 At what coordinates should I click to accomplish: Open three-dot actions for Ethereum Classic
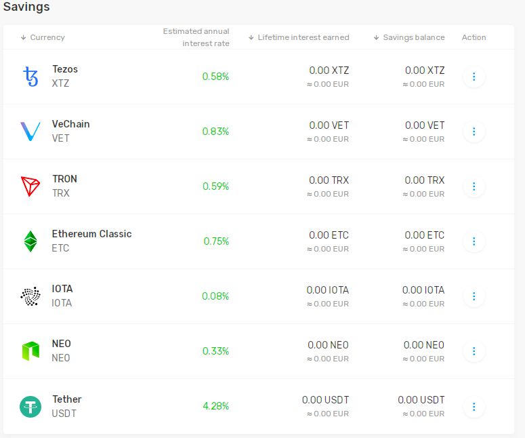(474, 241)
